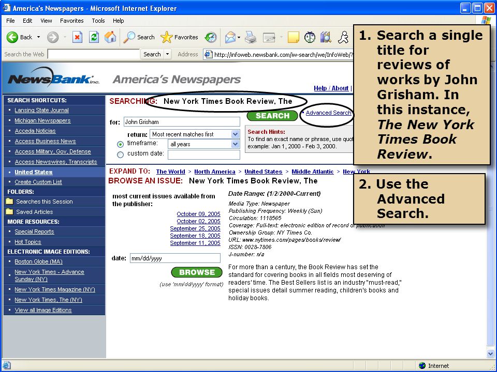Click Search the Web text box
The height and width of the screenshot is (372, 497).
94,54
